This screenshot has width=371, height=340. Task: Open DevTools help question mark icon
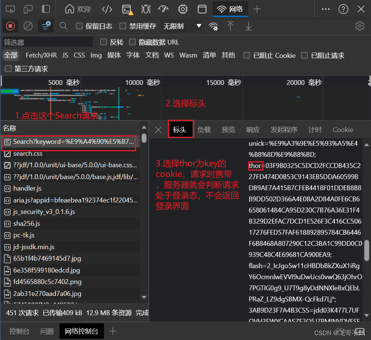point(343,9)
